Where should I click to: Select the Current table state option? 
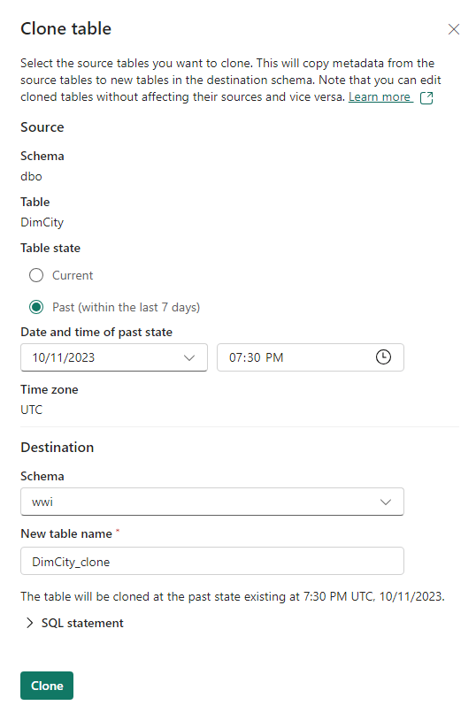36,275
